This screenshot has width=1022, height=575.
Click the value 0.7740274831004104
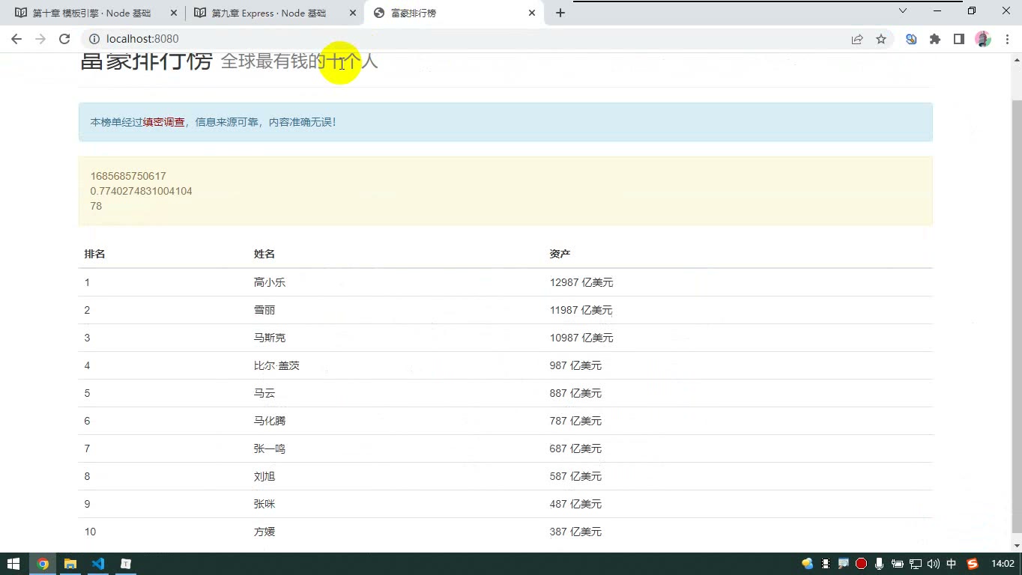pos(141,191)
